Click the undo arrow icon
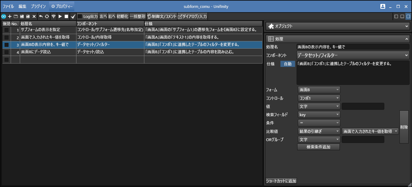 click(41, 16)
